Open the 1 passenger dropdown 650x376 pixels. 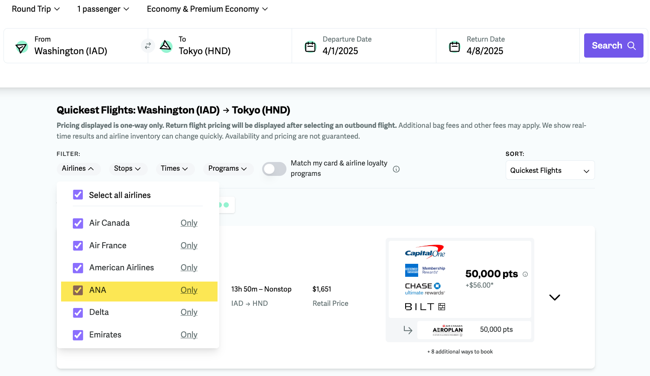coord(103,9)
